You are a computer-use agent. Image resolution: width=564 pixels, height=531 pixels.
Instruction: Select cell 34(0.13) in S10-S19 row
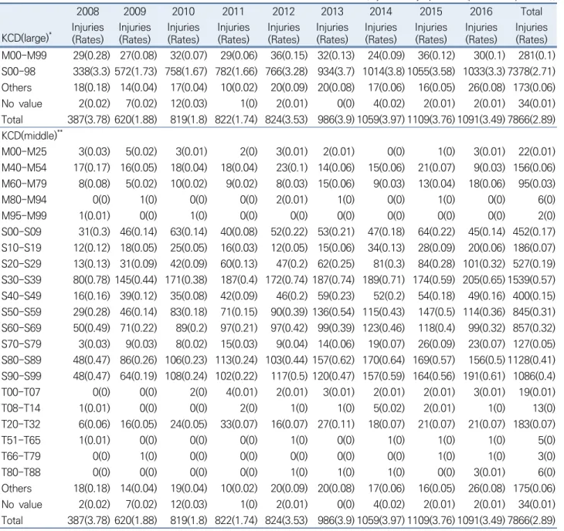386,248
